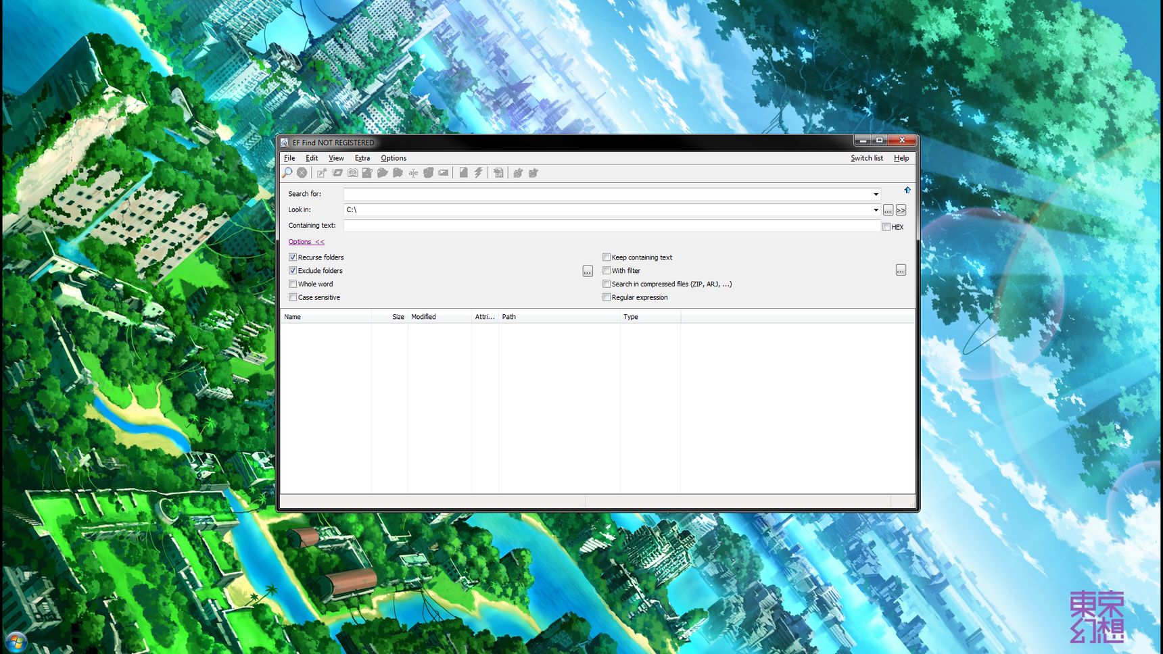Image resolution: width=1163 pixels, height=654 pixels.
Task: Open the View menu
Action: [336, 158]
